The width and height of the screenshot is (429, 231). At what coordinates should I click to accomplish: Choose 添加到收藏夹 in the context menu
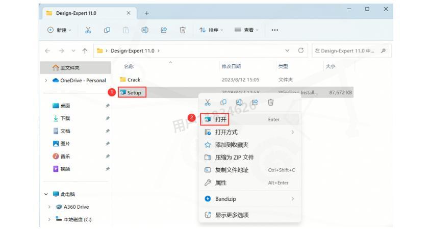249,145
